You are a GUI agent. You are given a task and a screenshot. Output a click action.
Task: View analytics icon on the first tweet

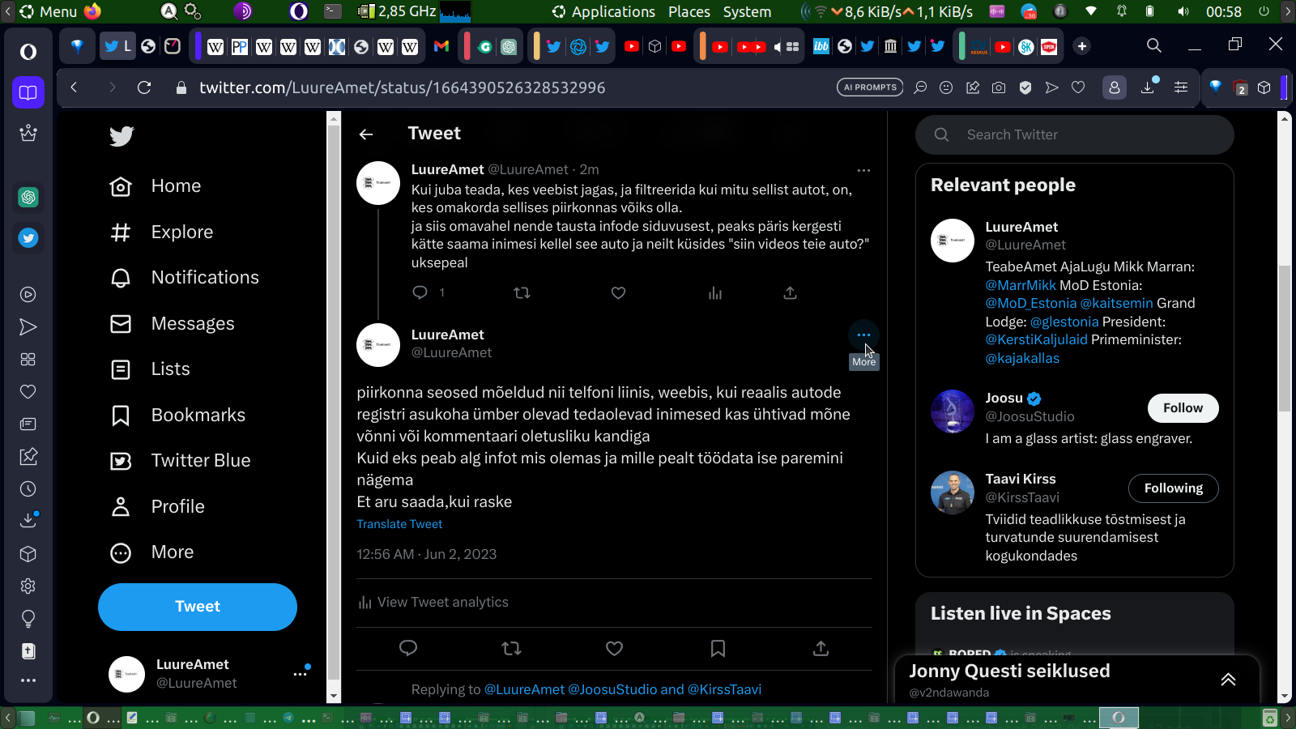tap(714, 292)
